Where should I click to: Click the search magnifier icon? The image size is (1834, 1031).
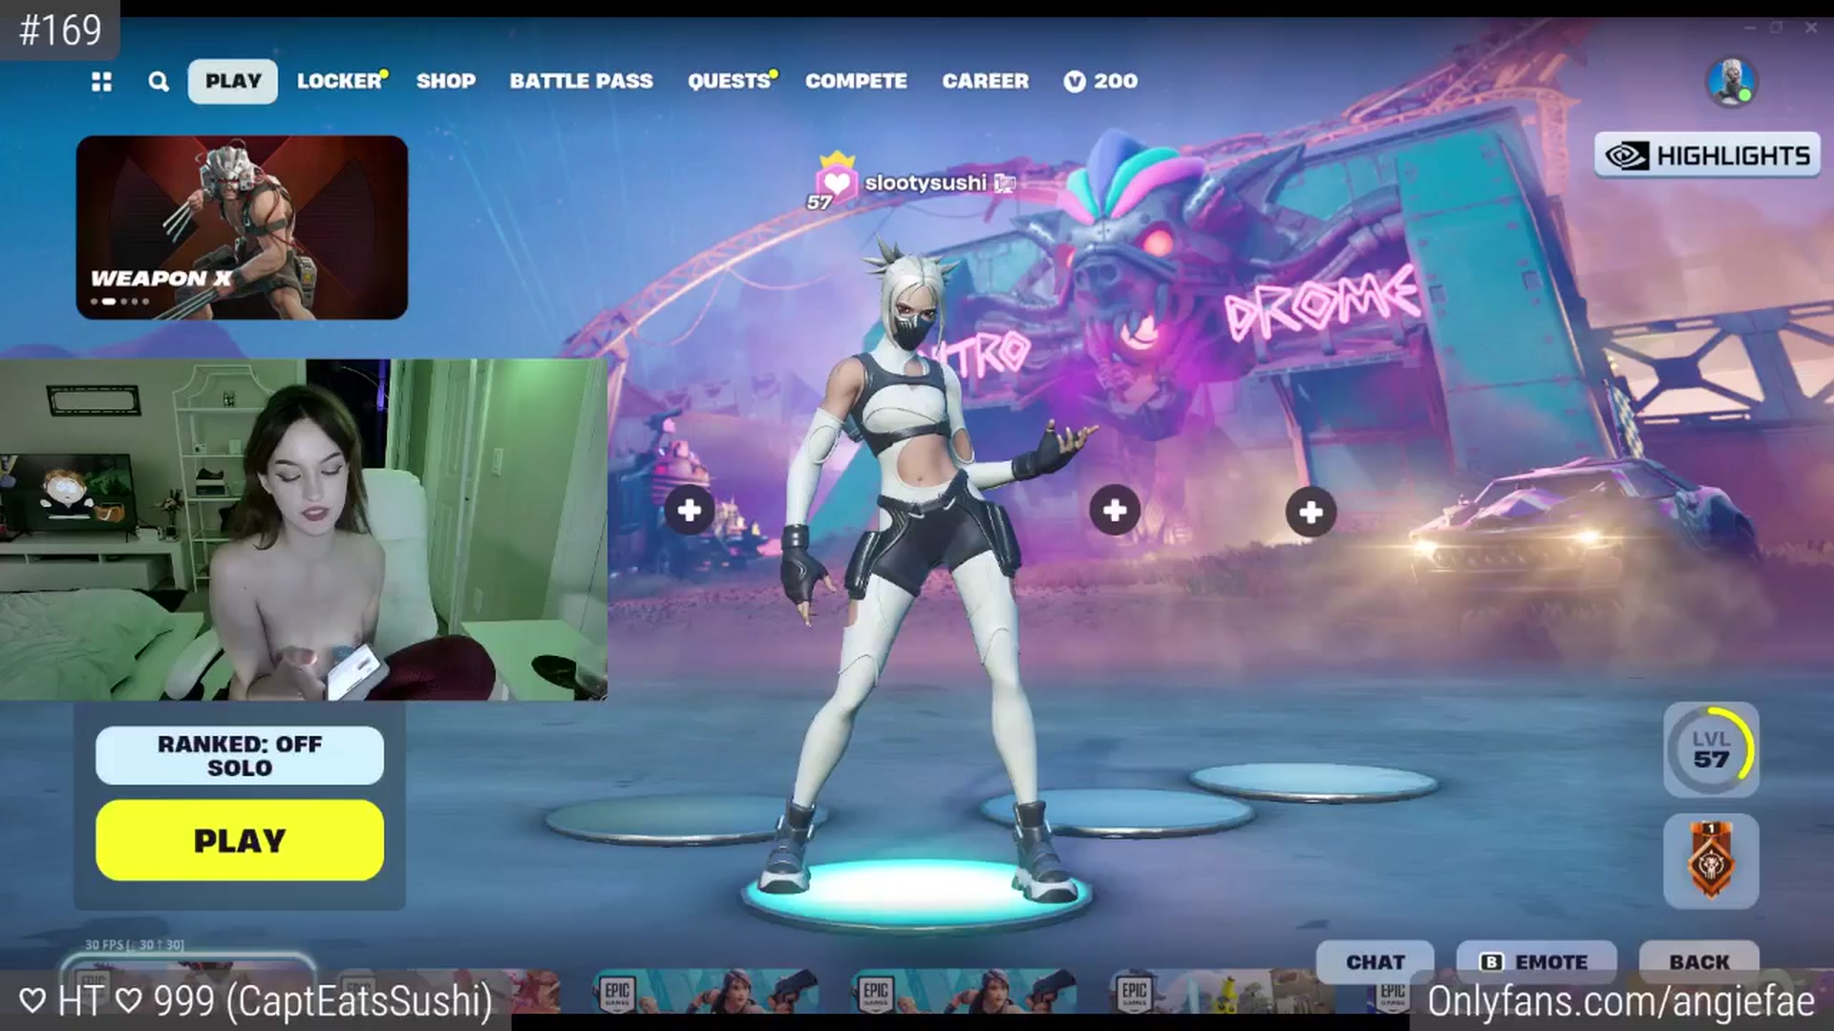159,81
